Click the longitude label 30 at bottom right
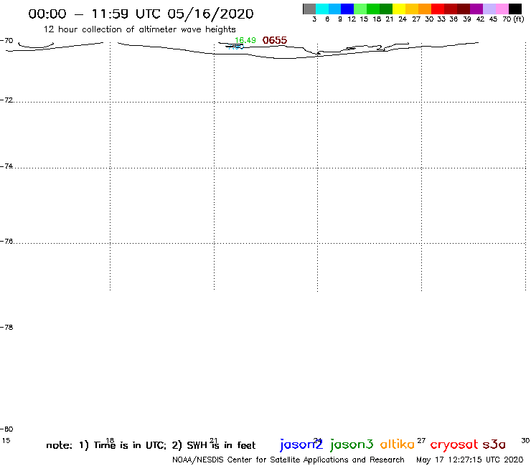The image size is (531, 466). click(x=525, y=441)
